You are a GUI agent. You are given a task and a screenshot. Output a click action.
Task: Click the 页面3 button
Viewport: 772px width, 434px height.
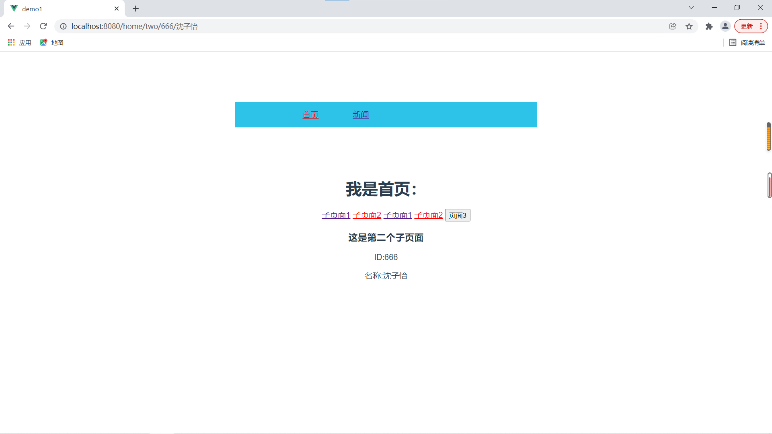[x=458, y=215]
